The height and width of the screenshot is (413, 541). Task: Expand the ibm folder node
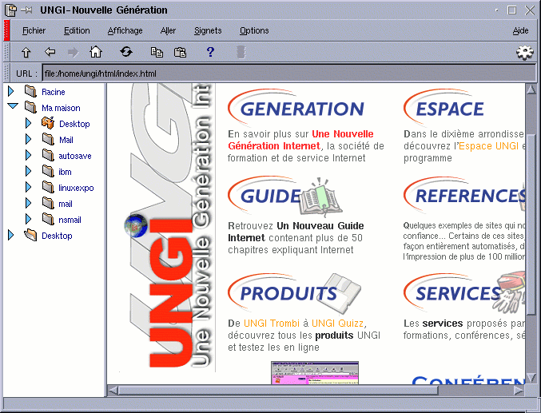[x=28, y=171]
